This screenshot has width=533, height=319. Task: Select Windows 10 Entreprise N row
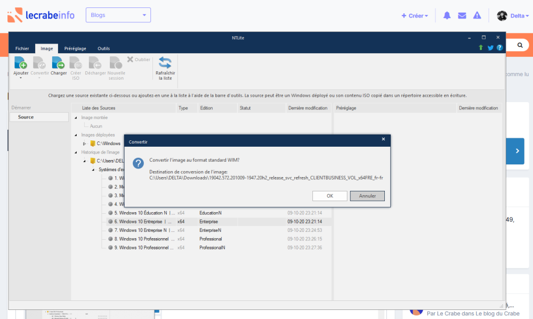(x=143, y=230)
